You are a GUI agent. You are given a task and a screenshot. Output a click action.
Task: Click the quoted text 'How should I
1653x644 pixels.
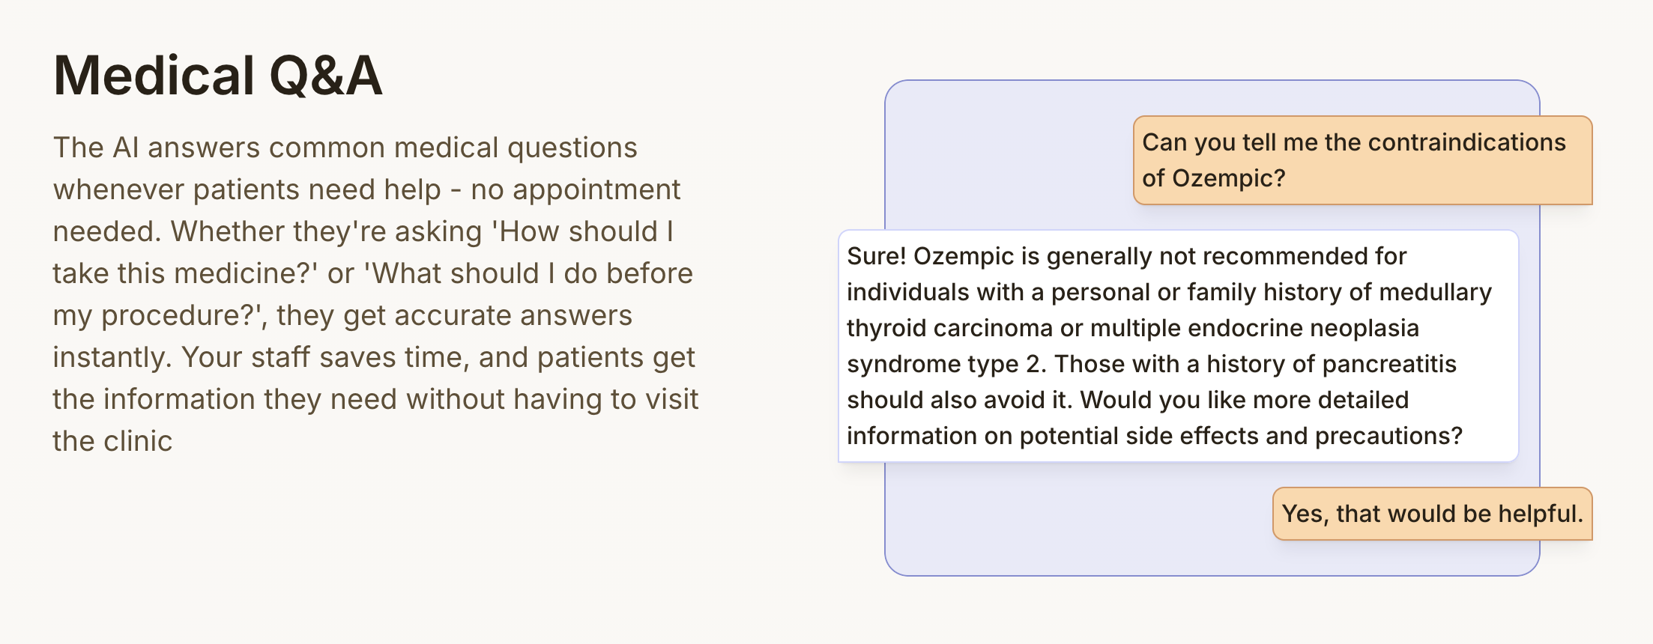coord(586,231)
